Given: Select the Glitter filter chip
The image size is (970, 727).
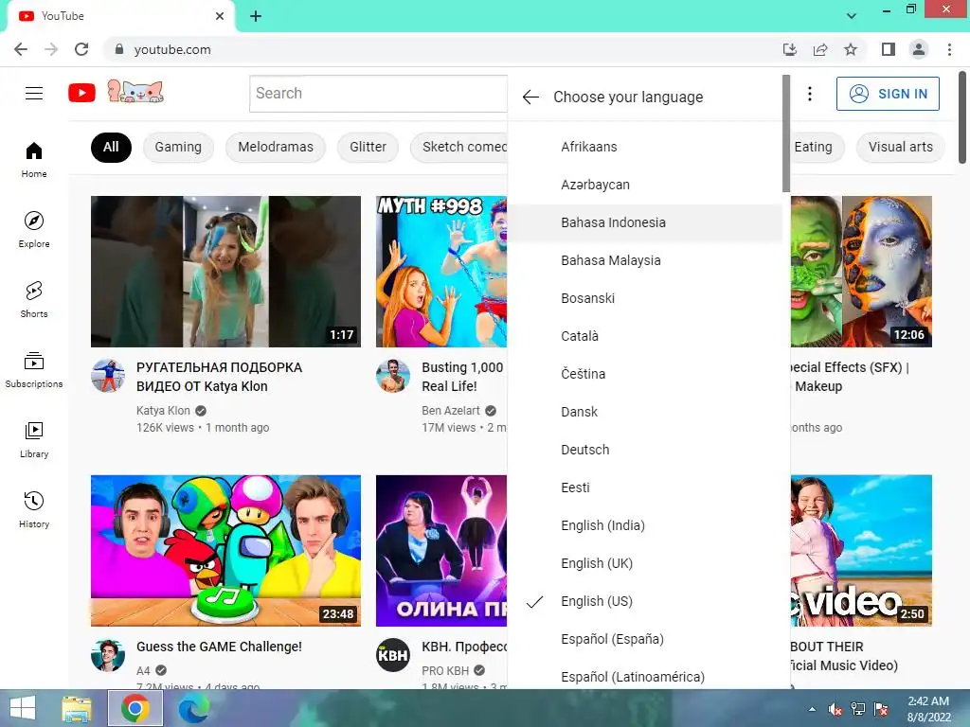Looking at the screenshot, I should click(368, 147).
